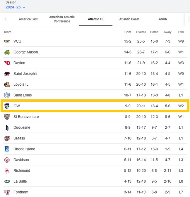Click the Rhode Island team logo
The height and width of the screenshot is (197, 190).
[x=7, y=149]
